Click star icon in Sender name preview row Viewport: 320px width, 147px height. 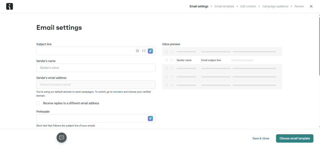(167, 60)
